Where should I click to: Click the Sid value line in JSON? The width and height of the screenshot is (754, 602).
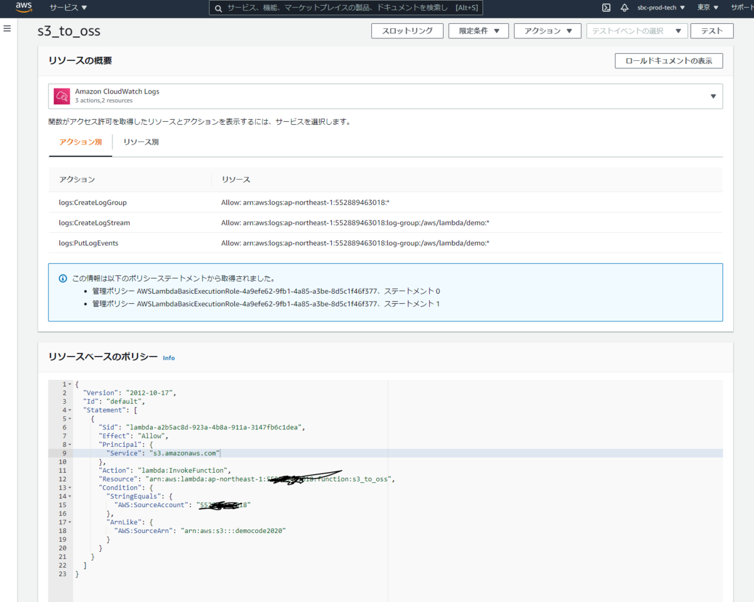click(x=202, y=427)
